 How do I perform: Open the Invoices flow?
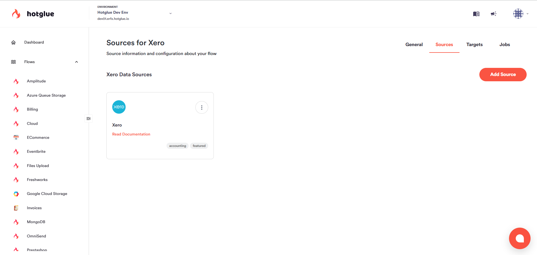[34, 208]
